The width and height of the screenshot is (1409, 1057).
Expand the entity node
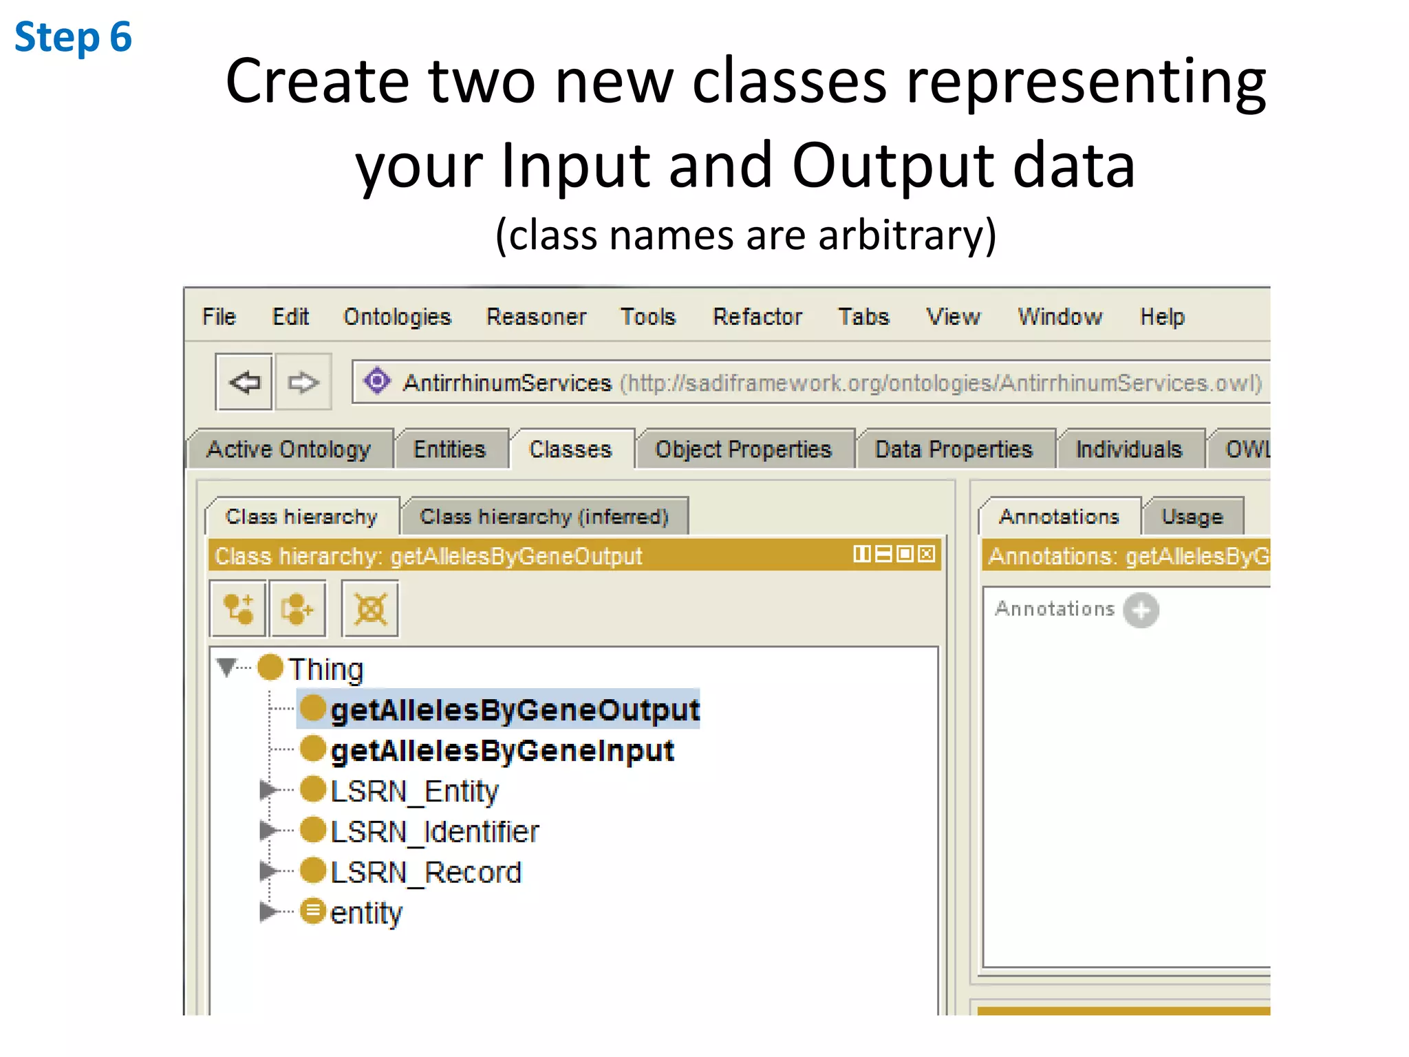click(268, 912)
